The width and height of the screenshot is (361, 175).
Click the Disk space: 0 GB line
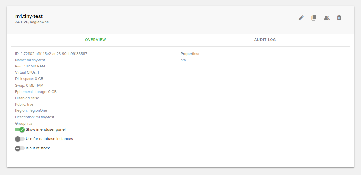(x=29, y=79)
